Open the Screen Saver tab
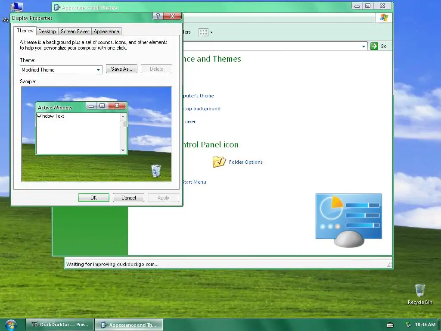The width and height of the screenshot is (441, 331). (x=75, y=31)
